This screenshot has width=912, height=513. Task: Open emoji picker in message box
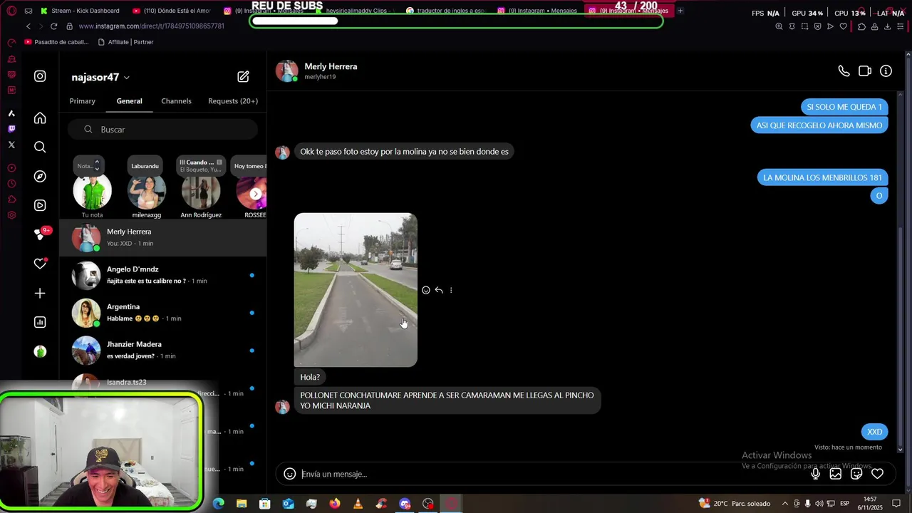click(289, 474)
